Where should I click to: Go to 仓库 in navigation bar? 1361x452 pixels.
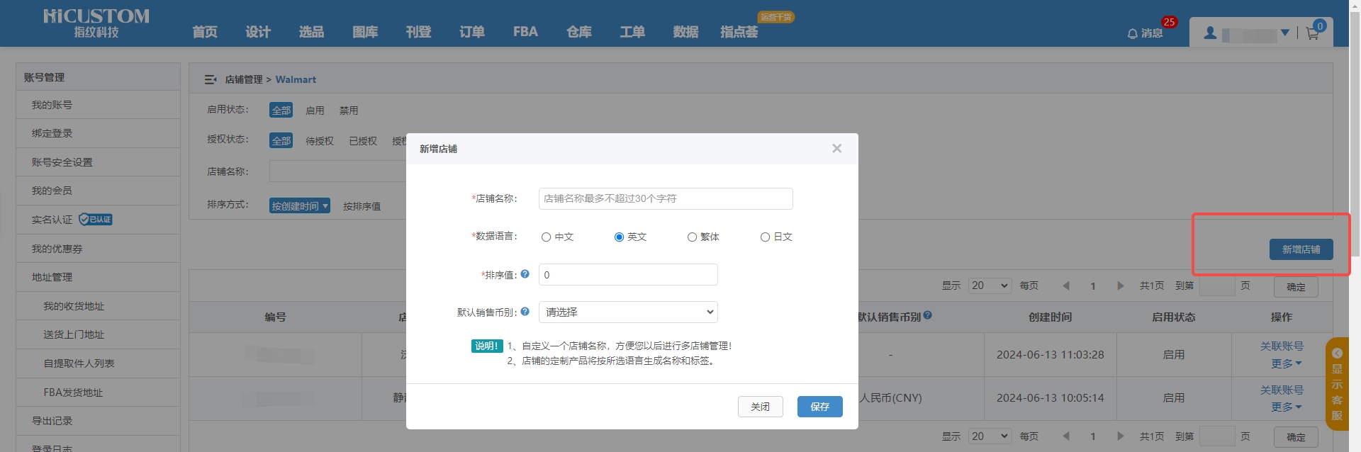(578, 32)
